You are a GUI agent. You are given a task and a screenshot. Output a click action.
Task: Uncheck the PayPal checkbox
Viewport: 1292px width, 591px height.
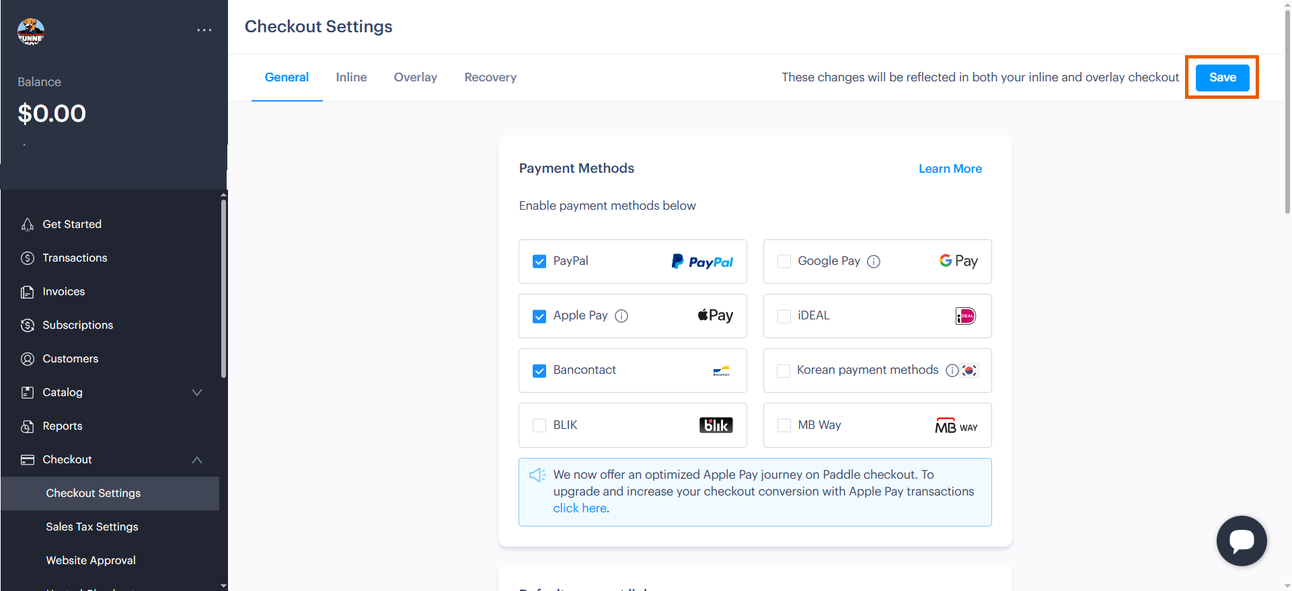pos(539,262)
